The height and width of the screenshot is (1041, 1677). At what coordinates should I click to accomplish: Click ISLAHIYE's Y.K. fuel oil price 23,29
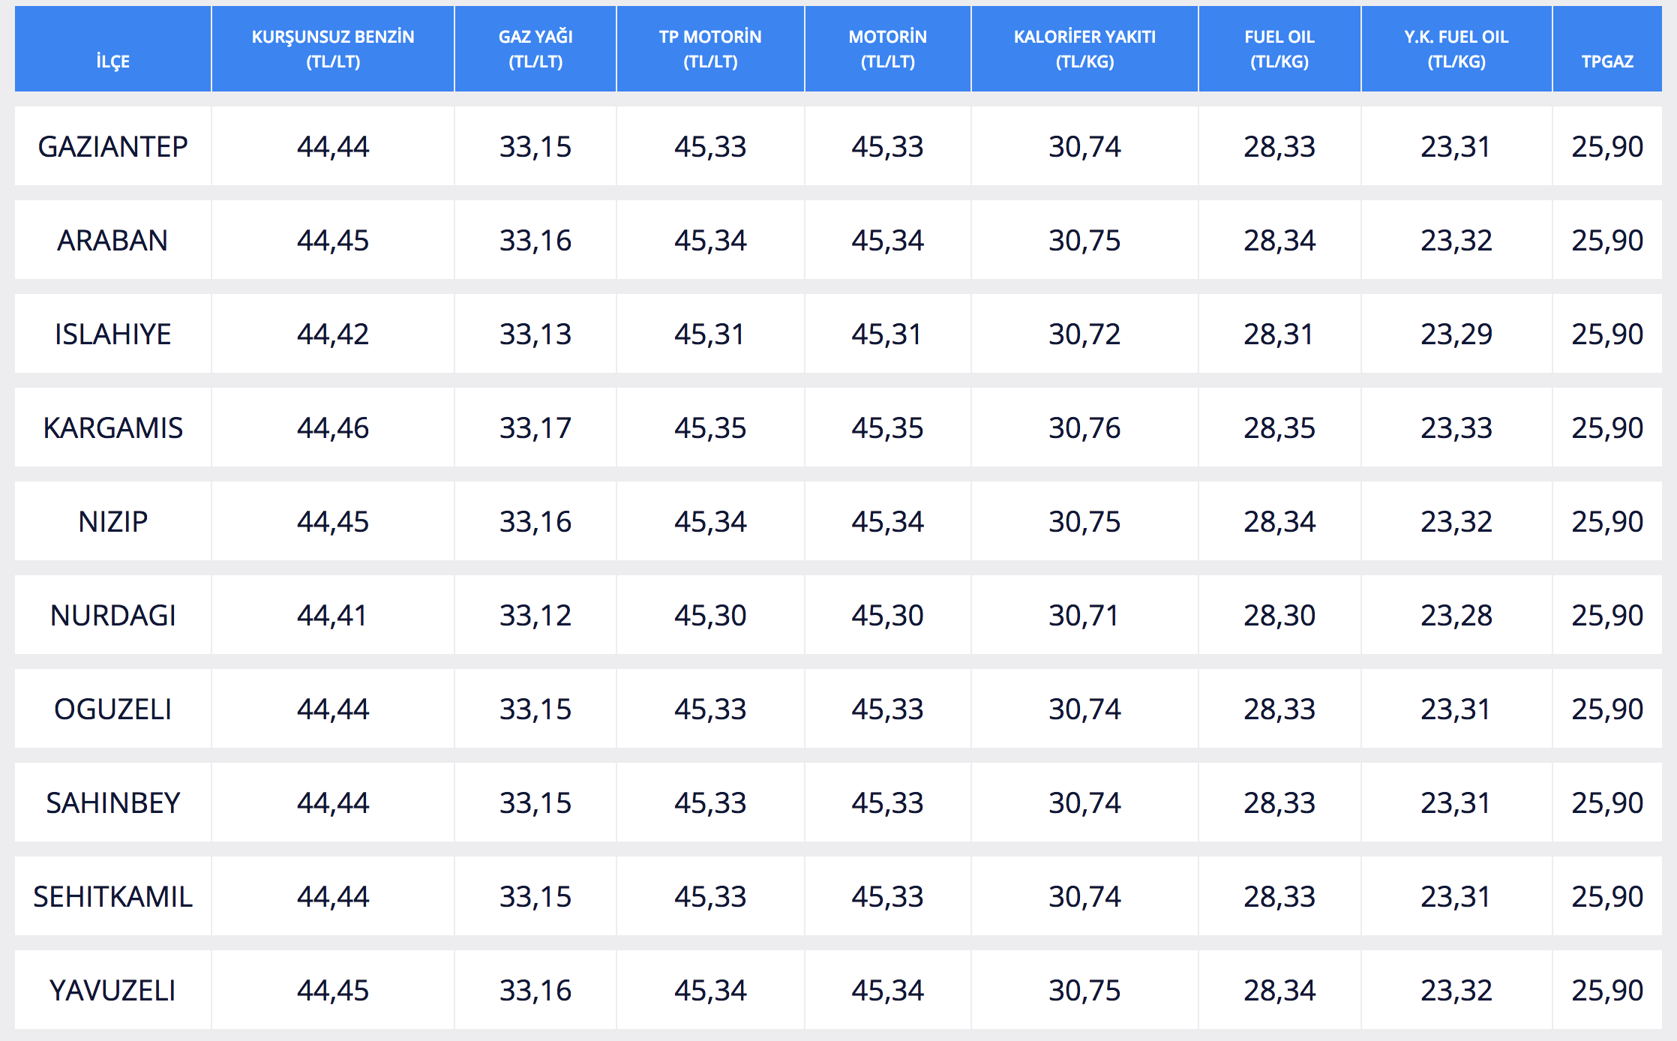(1456, 334)
